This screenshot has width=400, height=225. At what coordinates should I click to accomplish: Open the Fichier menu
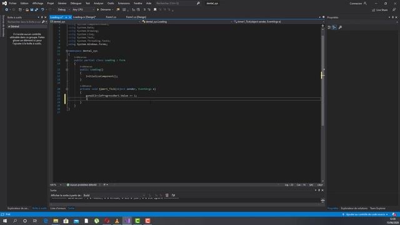[x=12, y=3]
